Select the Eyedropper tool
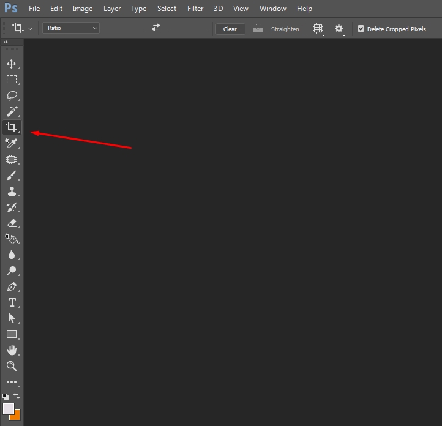Screen dimensions: 442x426 (x=12, y=143)
